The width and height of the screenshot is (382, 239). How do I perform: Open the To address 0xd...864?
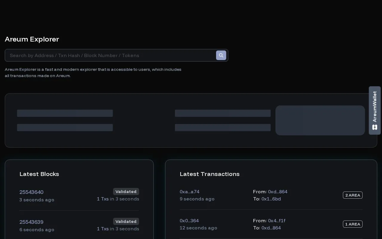[x=271, y=228]
